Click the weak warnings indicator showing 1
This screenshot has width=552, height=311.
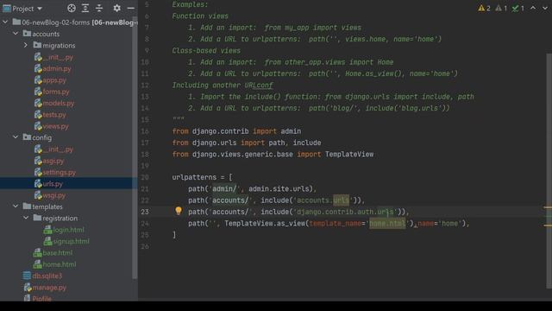(501, 8)
